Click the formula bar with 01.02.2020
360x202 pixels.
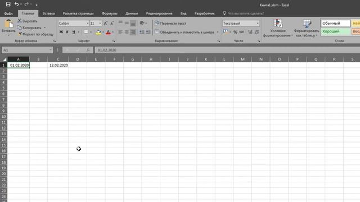227,50
